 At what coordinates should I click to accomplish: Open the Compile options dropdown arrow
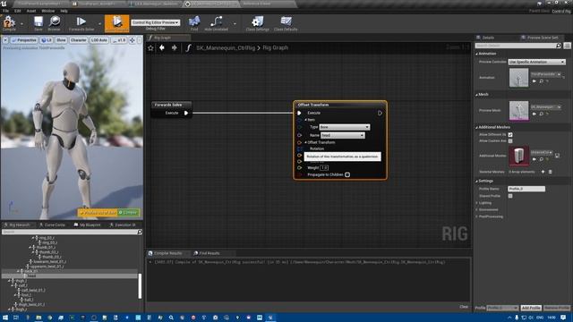(x=21, y=24)
